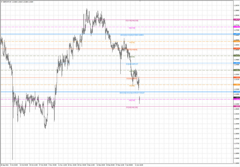Select the '5 Oct 20:00' time axis label
240x167 pixels.
(x=14, y=165)
